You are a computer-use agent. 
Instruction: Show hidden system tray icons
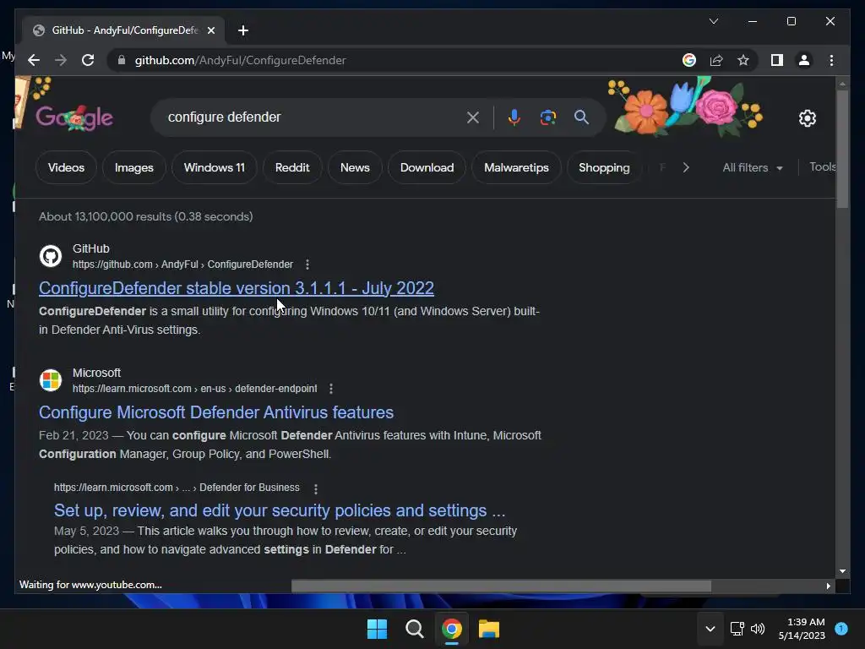[x=710, y=629]
